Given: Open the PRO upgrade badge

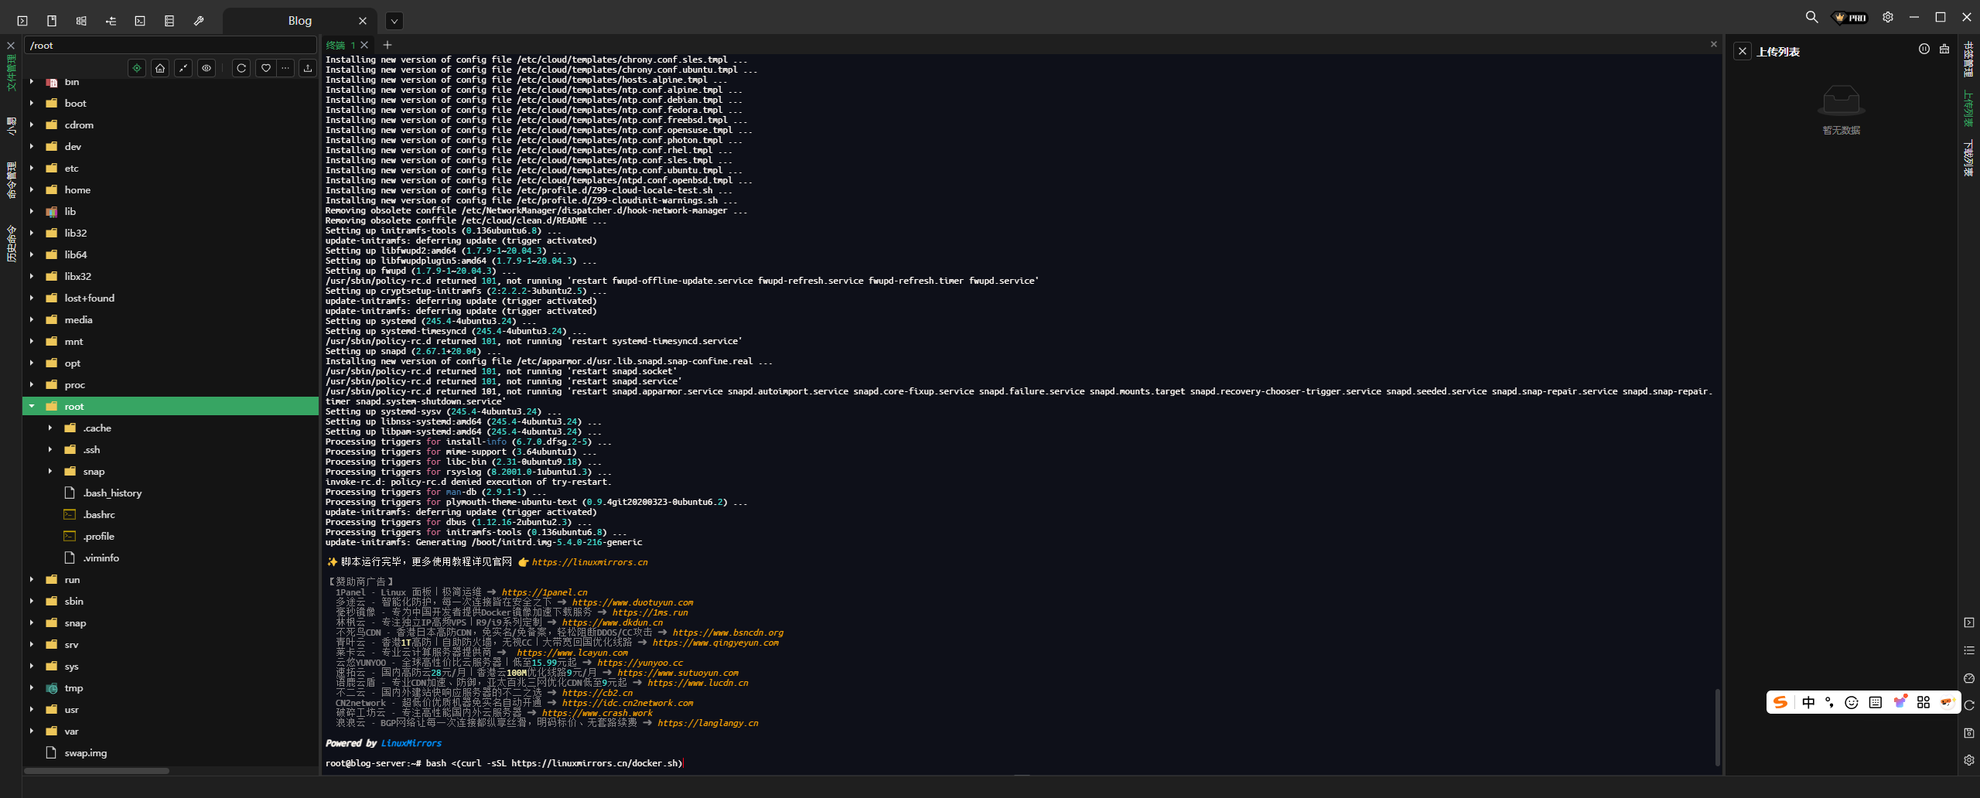Looking at the screenshot, I should pyautogui.click(x=1851, y=17).
